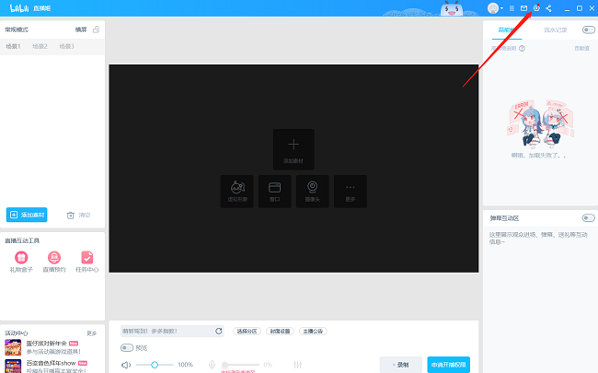
Task: Mute the speaker volume icon
Action: coord(126,365)
